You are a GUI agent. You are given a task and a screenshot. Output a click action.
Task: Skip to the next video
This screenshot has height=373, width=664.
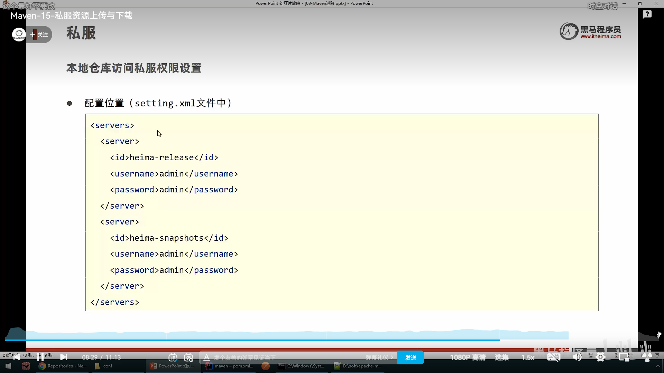click(64, 357)
